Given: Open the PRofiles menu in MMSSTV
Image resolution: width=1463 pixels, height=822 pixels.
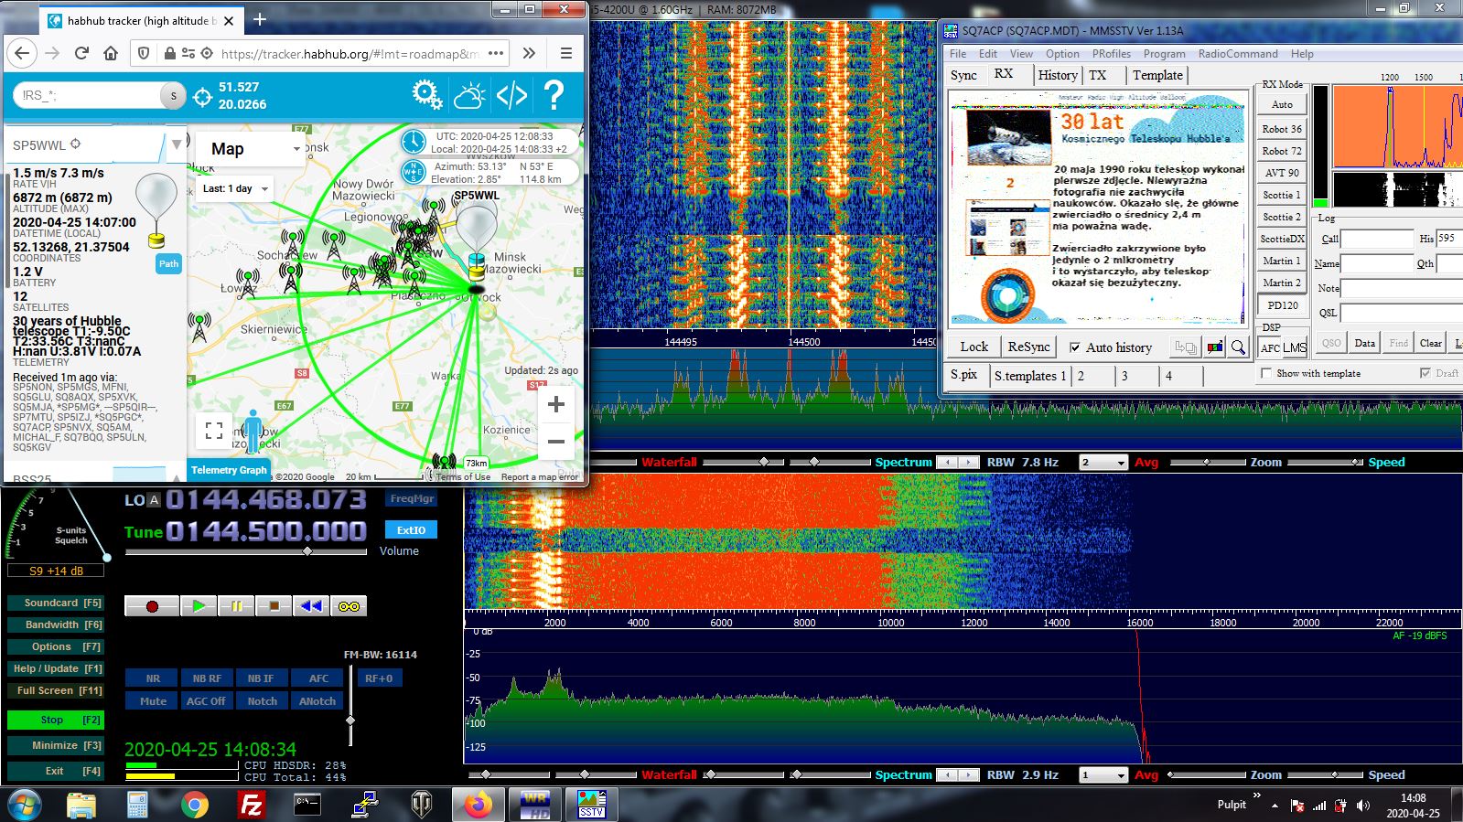Looking at the screenshot, I should tap(1112, 54).
